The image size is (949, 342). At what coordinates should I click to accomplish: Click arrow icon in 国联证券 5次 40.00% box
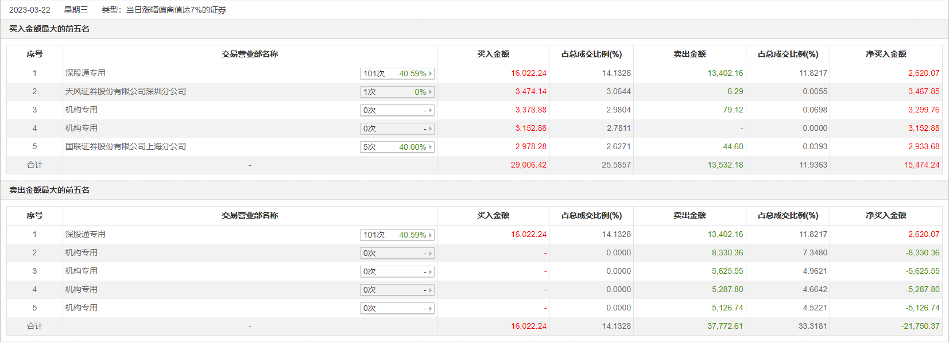click(x=431, y=147)
